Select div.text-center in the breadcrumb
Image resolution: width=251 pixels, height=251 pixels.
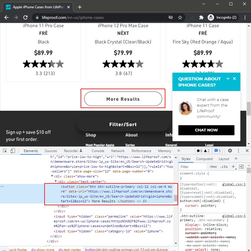click(x=70, y=250)
